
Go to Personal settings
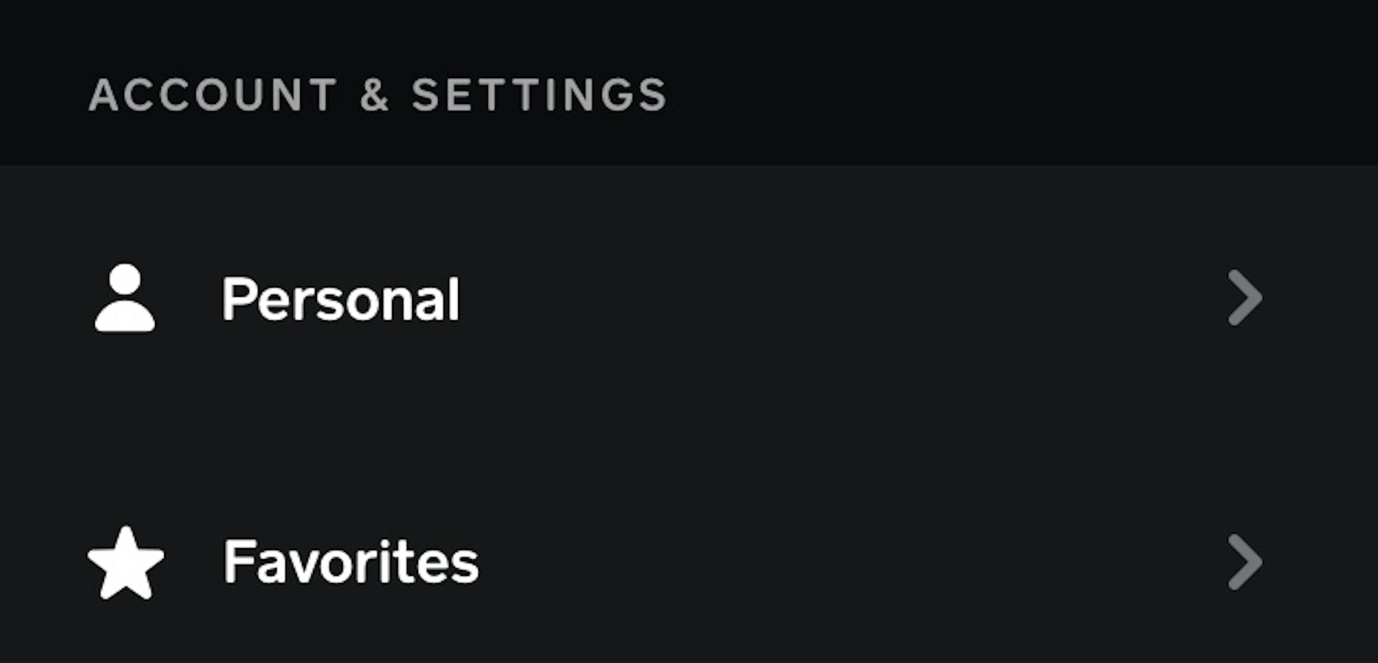click(x=340, y=299)
